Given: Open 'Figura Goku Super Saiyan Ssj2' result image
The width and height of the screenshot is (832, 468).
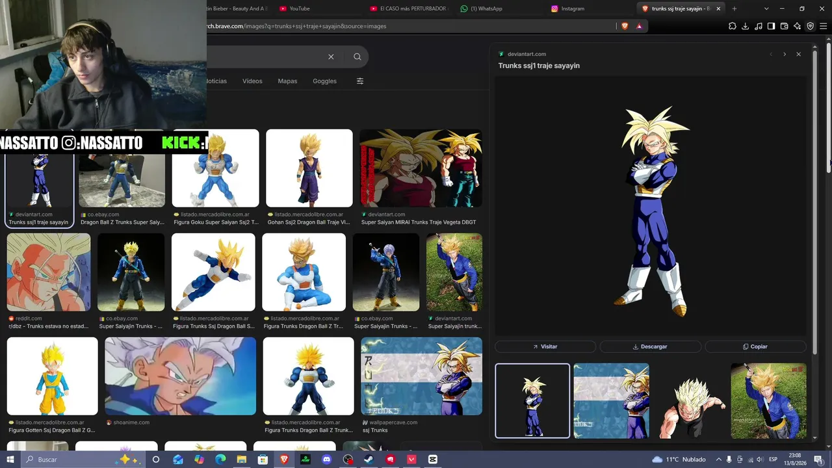Looking at the screenshot, I should tap(216, 168).
